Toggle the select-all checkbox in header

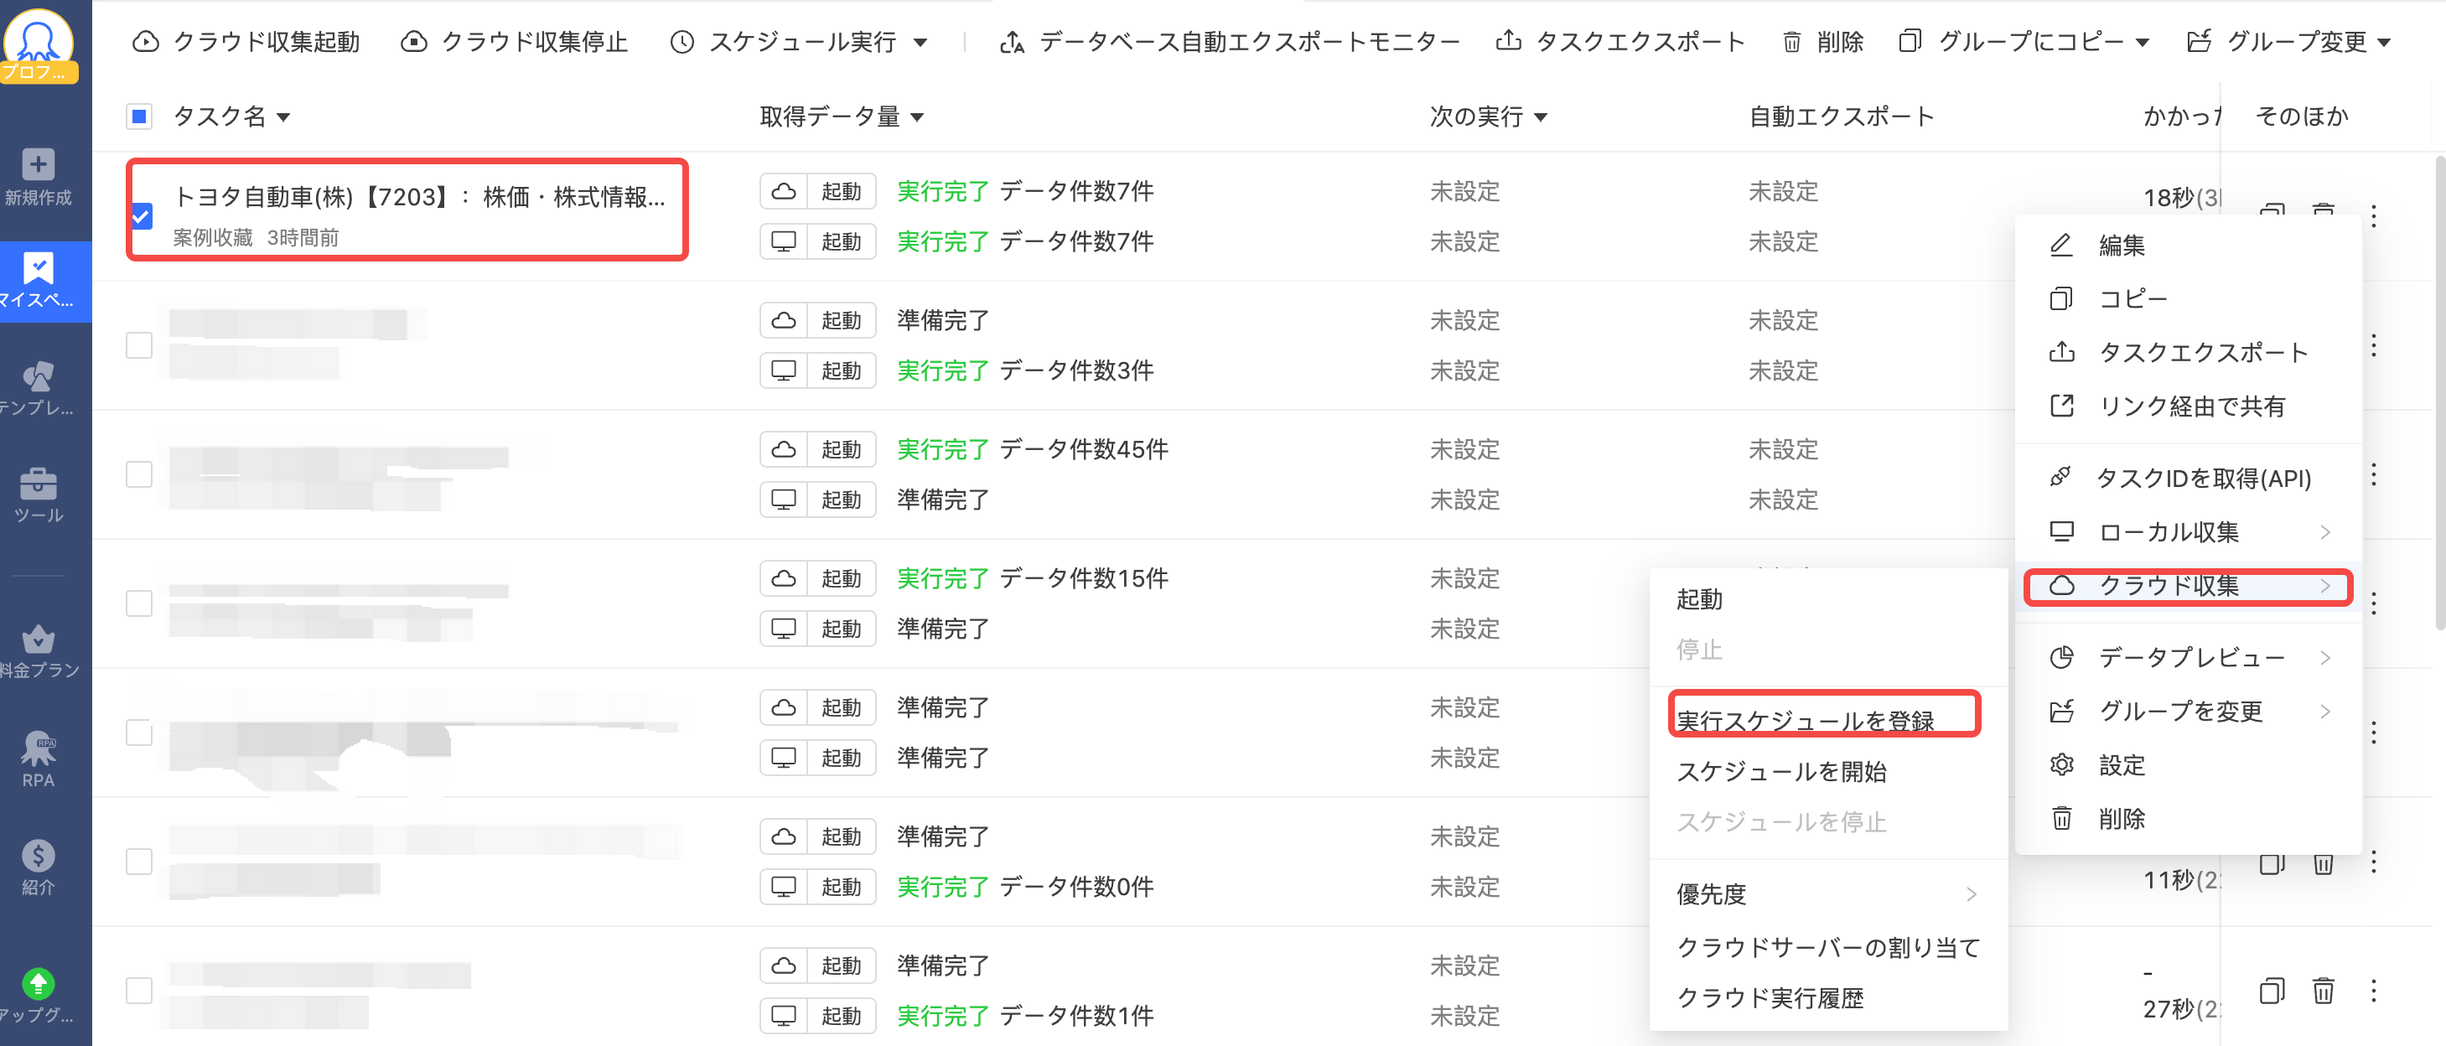point(138,117)
